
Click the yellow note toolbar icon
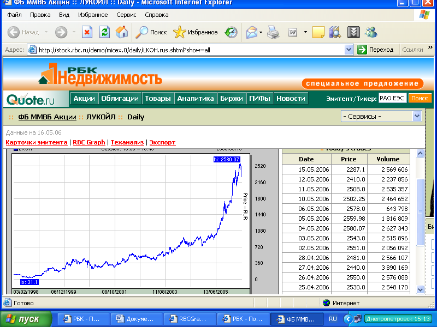(318, 32)
